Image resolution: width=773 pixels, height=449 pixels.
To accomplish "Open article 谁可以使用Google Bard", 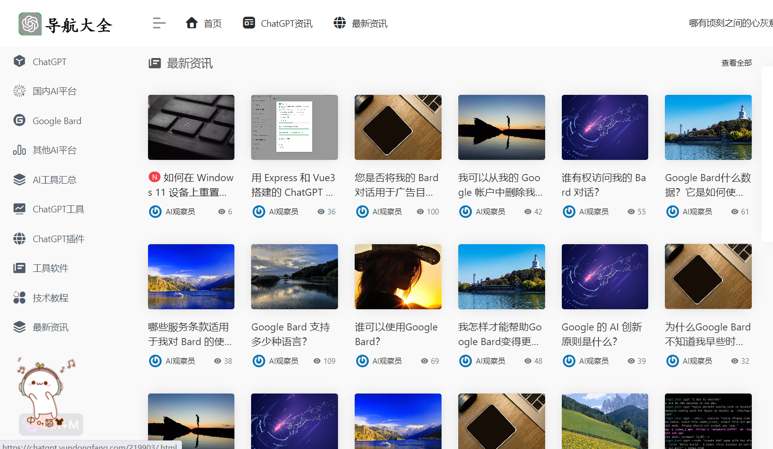I will 396,334.
